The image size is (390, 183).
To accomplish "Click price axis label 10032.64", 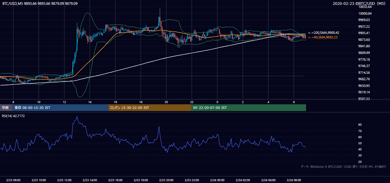I will click(x=365, y=7).
